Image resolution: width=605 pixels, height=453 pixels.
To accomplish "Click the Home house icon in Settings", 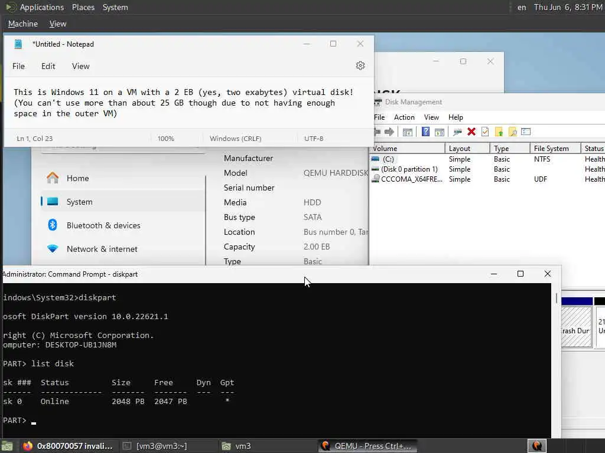I will 53,178.
